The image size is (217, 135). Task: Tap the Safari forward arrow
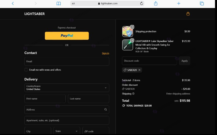click(36, 3)
